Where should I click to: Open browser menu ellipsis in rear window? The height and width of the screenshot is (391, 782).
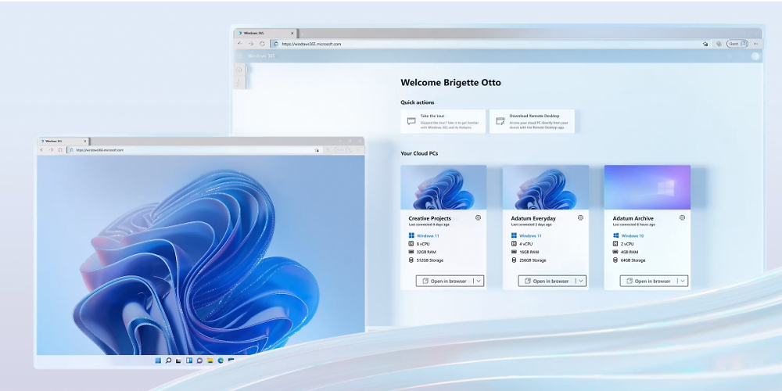pos(755,44)
